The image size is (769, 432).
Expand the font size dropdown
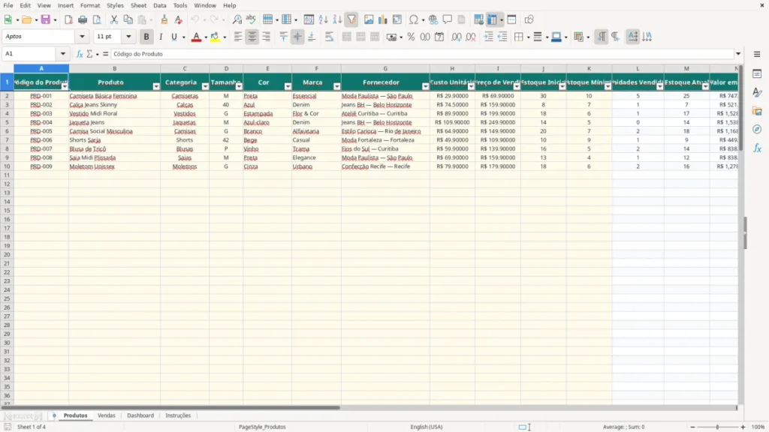128,37
